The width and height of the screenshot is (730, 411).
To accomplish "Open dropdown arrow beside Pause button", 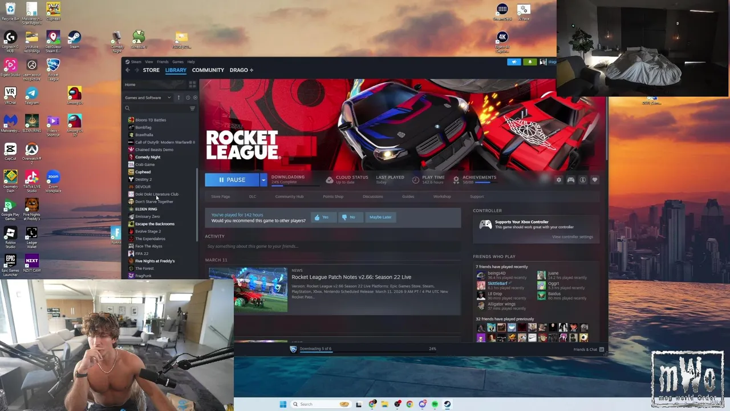I will 263,180.
